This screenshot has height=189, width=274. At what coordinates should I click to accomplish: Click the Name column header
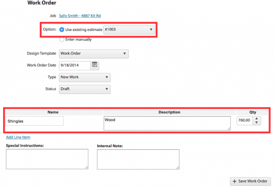(x=53, y=112)
